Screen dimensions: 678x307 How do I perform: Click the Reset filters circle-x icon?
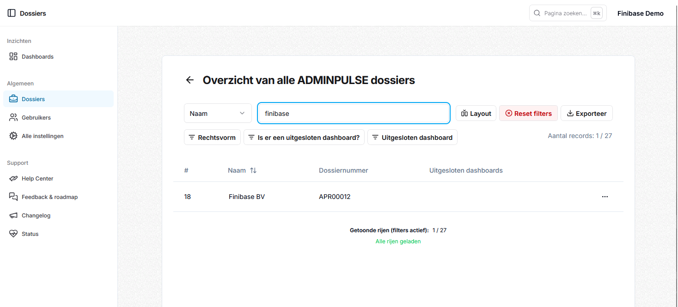509,113
